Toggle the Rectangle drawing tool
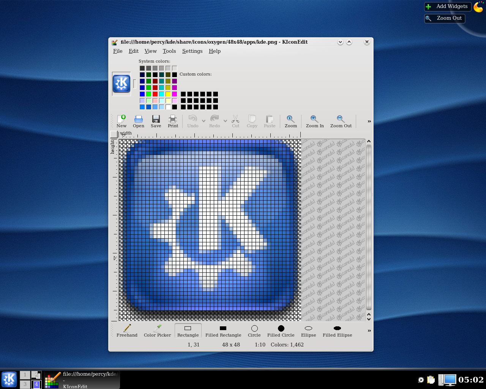Image resolution: width=486 pixels, height=389 pixels. click(x=188, y=330)
